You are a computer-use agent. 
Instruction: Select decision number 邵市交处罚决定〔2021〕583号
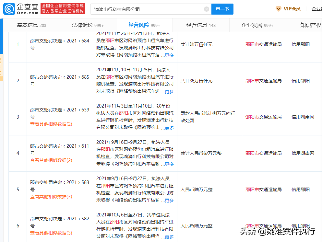click(60, 186)
